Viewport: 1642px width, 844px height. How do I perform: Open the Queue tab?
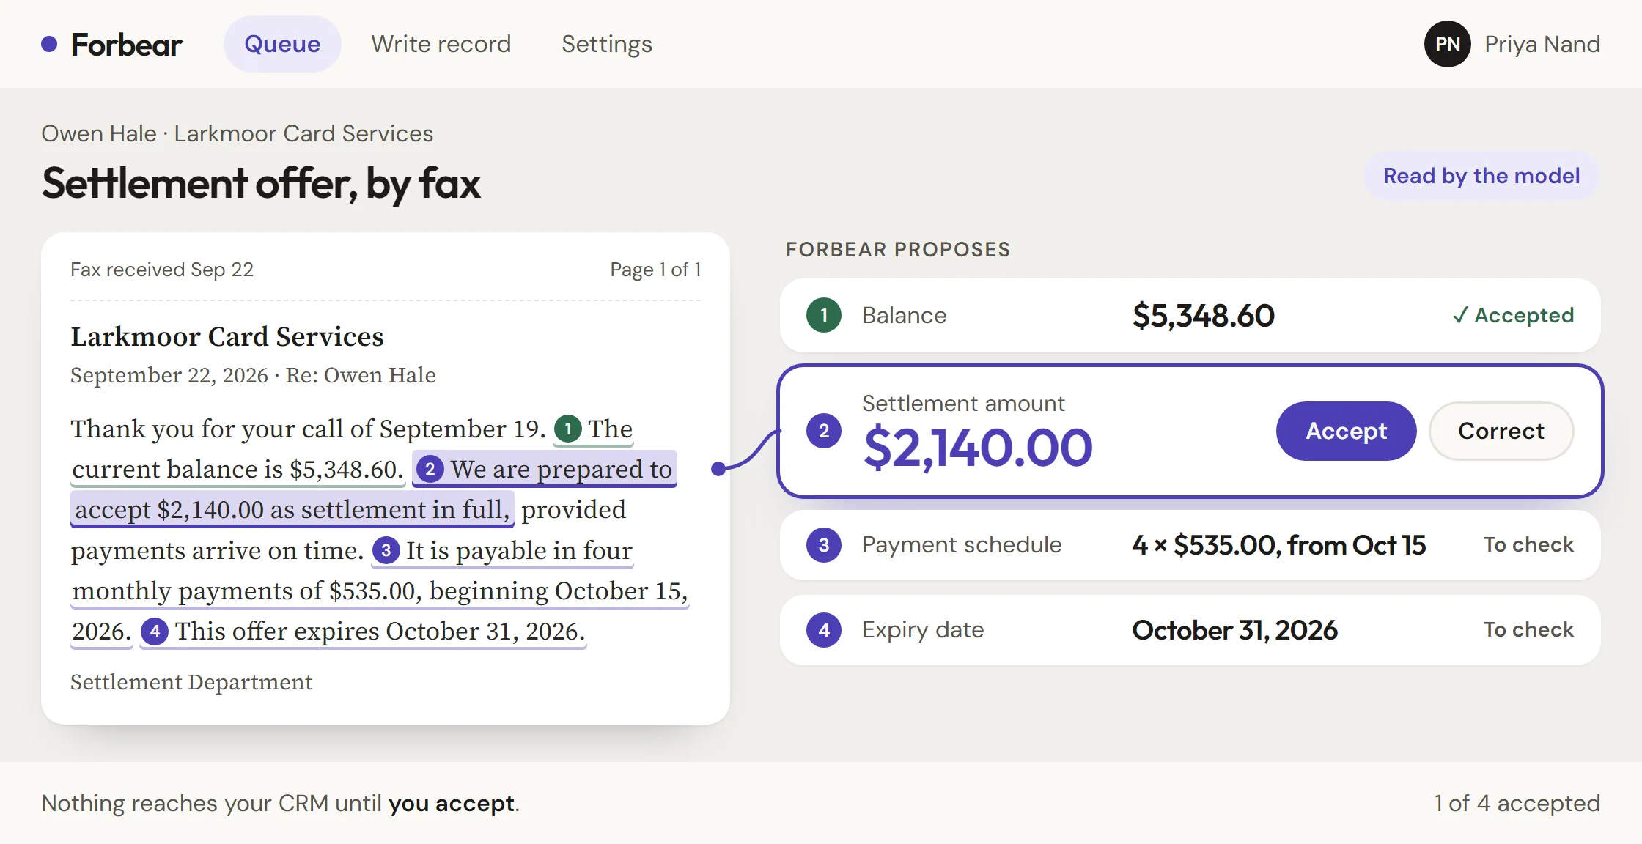coord(282,44)
